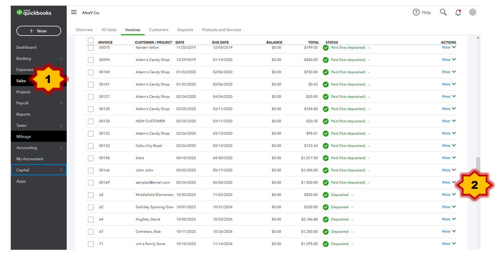Sort by CUSTOMER / PROJECT column header

point(153,42)
